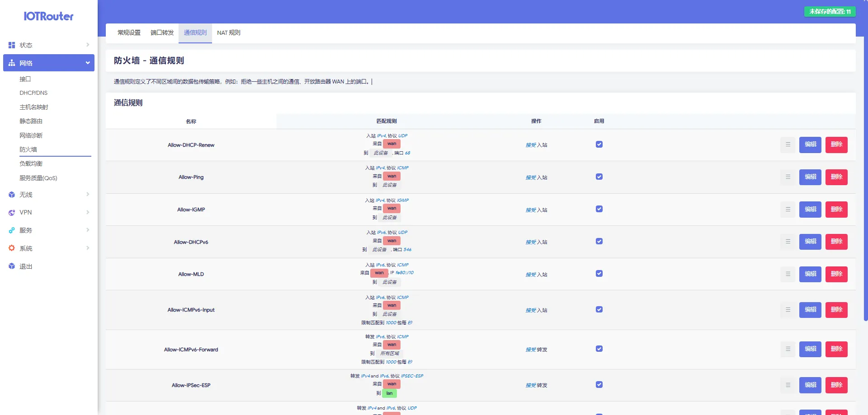
Task: Collapse the 网络 menu section
Action: click(x=88, y=63)
